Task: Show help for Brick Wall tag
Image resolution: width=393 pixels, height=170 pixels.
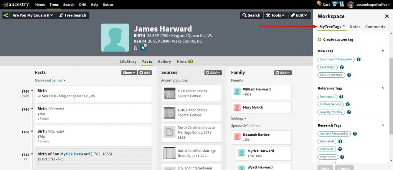Action: [340, 142]
